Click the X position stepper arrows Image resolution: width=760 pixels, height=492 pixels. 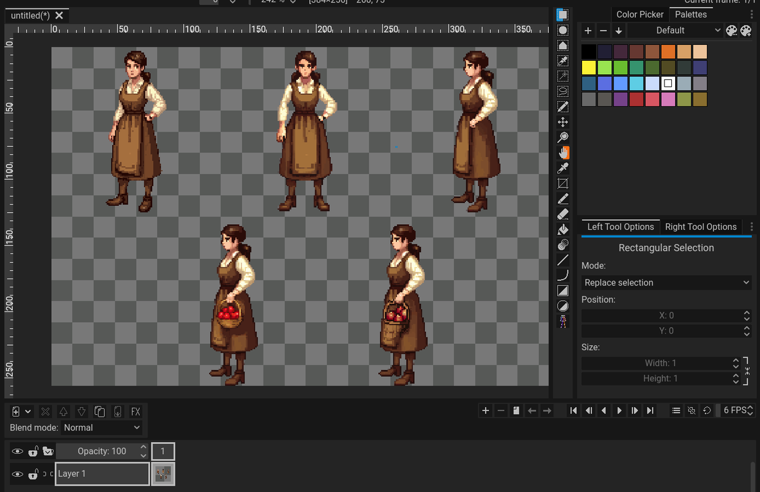pos(747,315)
